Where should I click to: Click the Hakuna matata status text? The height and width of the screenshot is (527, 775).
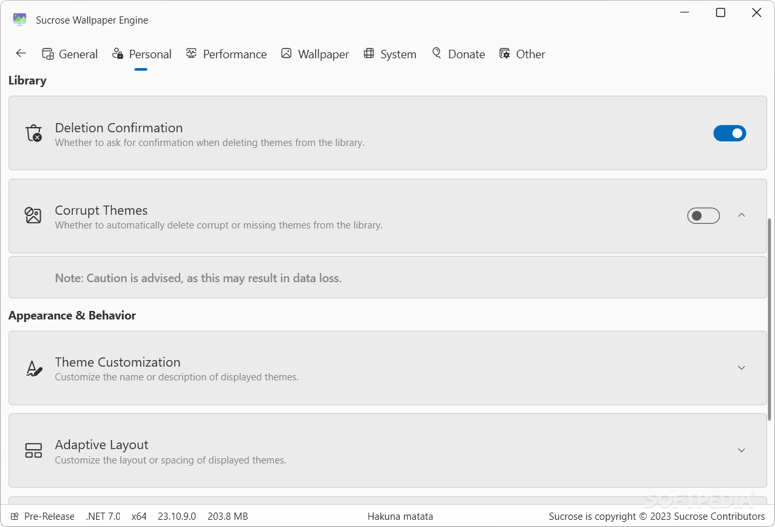pyautogui.click(x=400, y=516)
